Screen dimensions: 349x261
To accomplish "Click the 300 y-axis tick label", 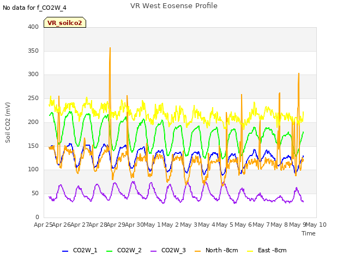I will coord(33,74).
